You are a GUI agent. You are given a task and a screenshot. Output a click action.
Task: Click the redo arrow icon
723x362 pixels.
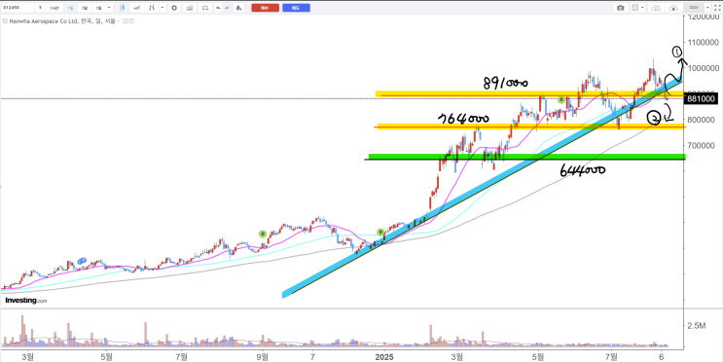227,8
